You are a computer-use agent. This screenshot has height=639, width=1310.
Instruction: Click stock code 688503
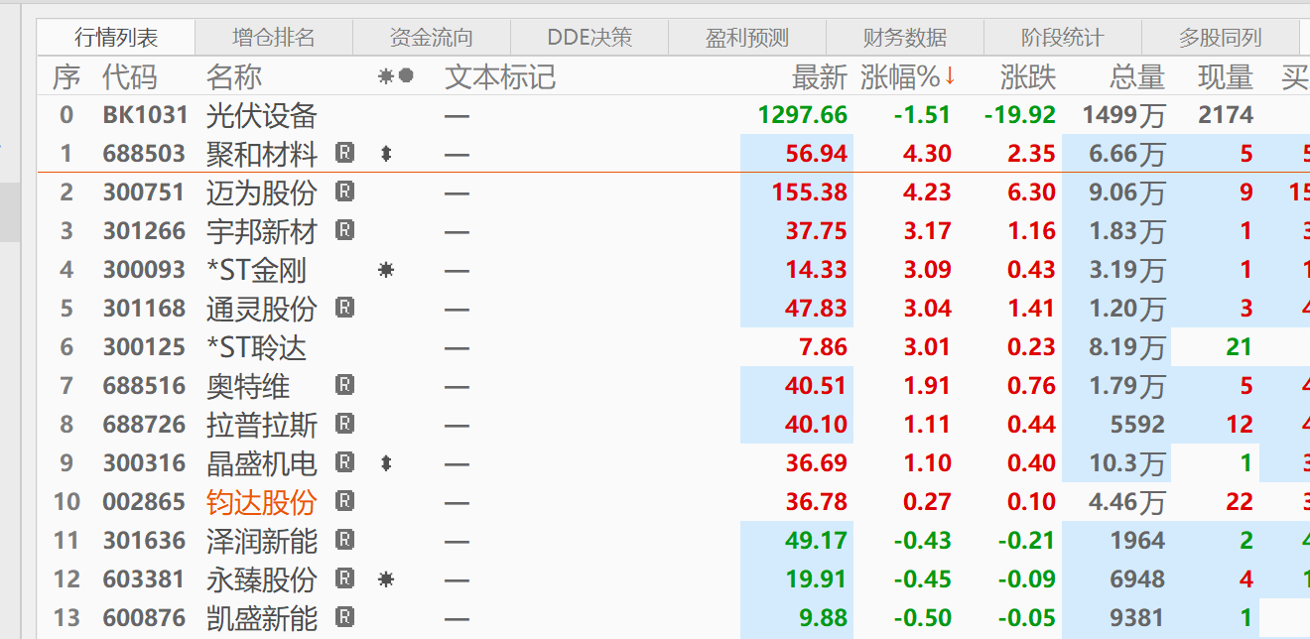(x=145, y=154)
